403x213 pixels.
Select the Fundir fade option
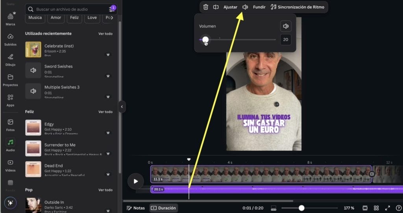point(259,7)
